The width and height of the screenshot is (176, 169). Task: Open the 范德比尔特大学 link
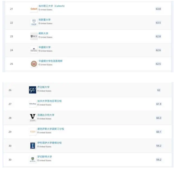coord(46,115)
